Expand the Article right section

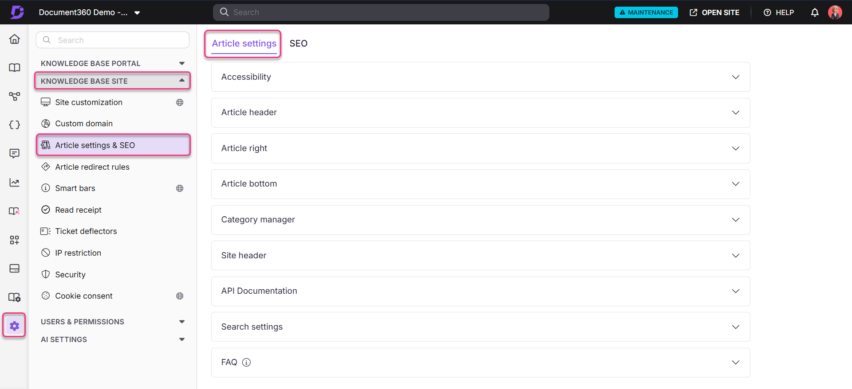481,148
